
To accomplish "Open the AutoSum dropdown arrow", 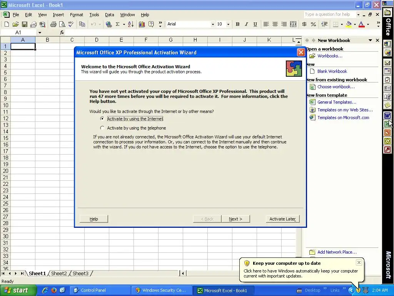I will [124, 24].
